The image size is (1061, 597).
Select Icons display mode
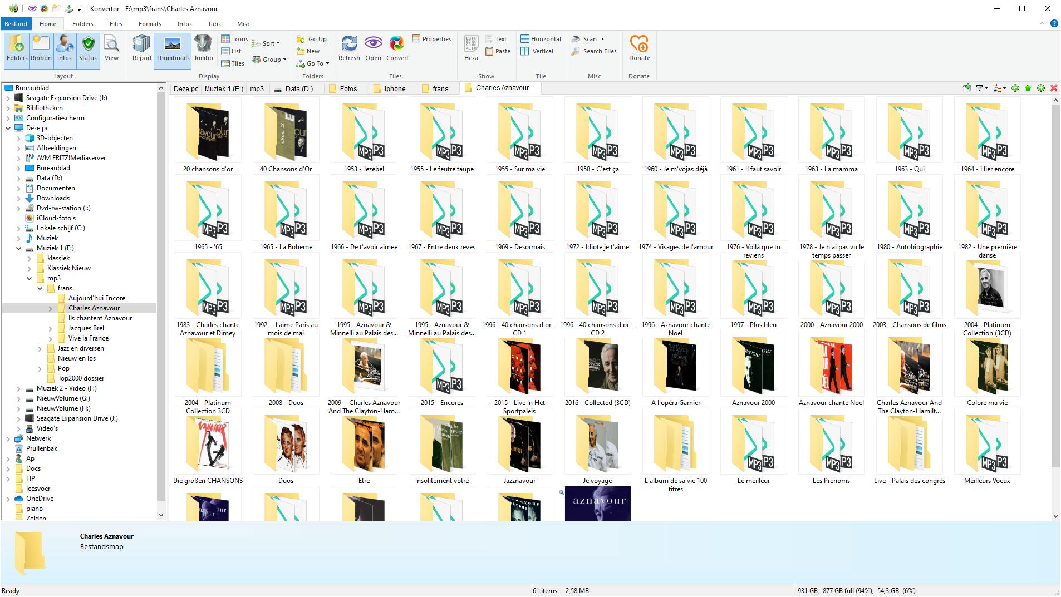click(x=234, y=39)
